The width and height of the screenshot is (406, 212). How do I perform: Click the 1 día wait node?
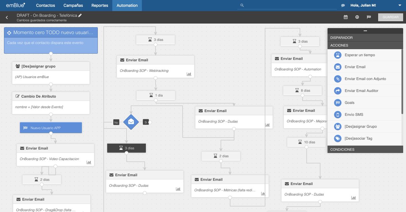pos(156,95)
